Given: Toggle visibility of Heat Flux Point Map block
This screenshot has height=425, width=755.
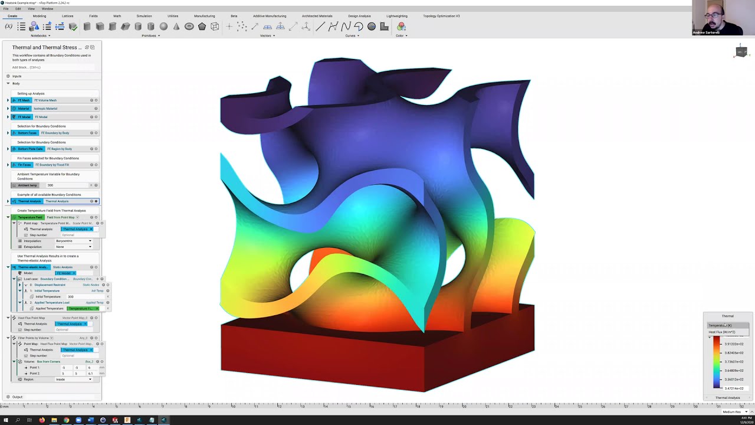Looking at the screenshot, I should tap(96, 318).
